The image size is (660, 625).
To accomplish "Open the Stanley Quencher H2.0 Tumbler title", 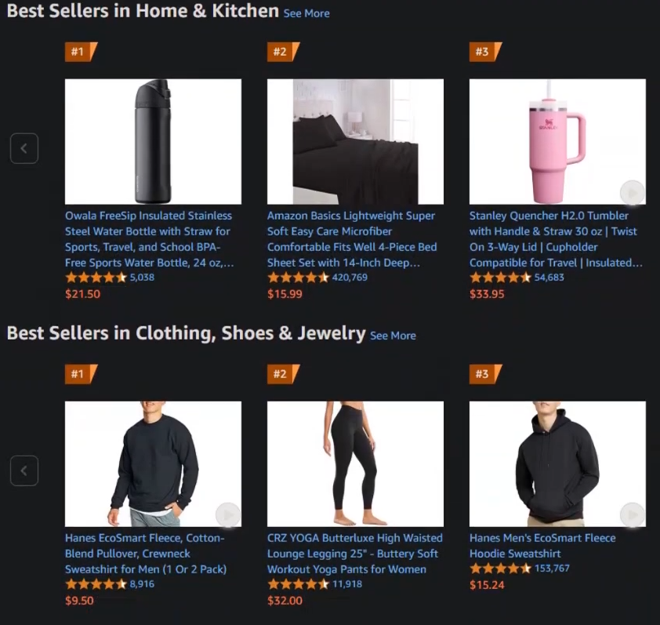I will 556,239.
